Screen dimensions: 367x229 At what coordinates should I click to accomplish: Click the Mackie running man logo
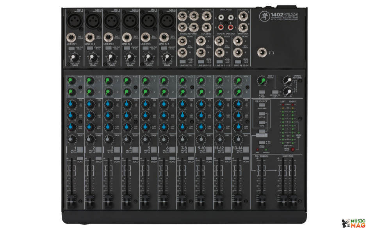[264, 16]
